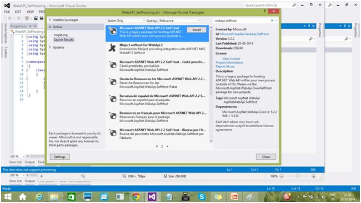Viewport: 361px width, 203px height.
Task: Open the View License link
Action: pos(231,59)
